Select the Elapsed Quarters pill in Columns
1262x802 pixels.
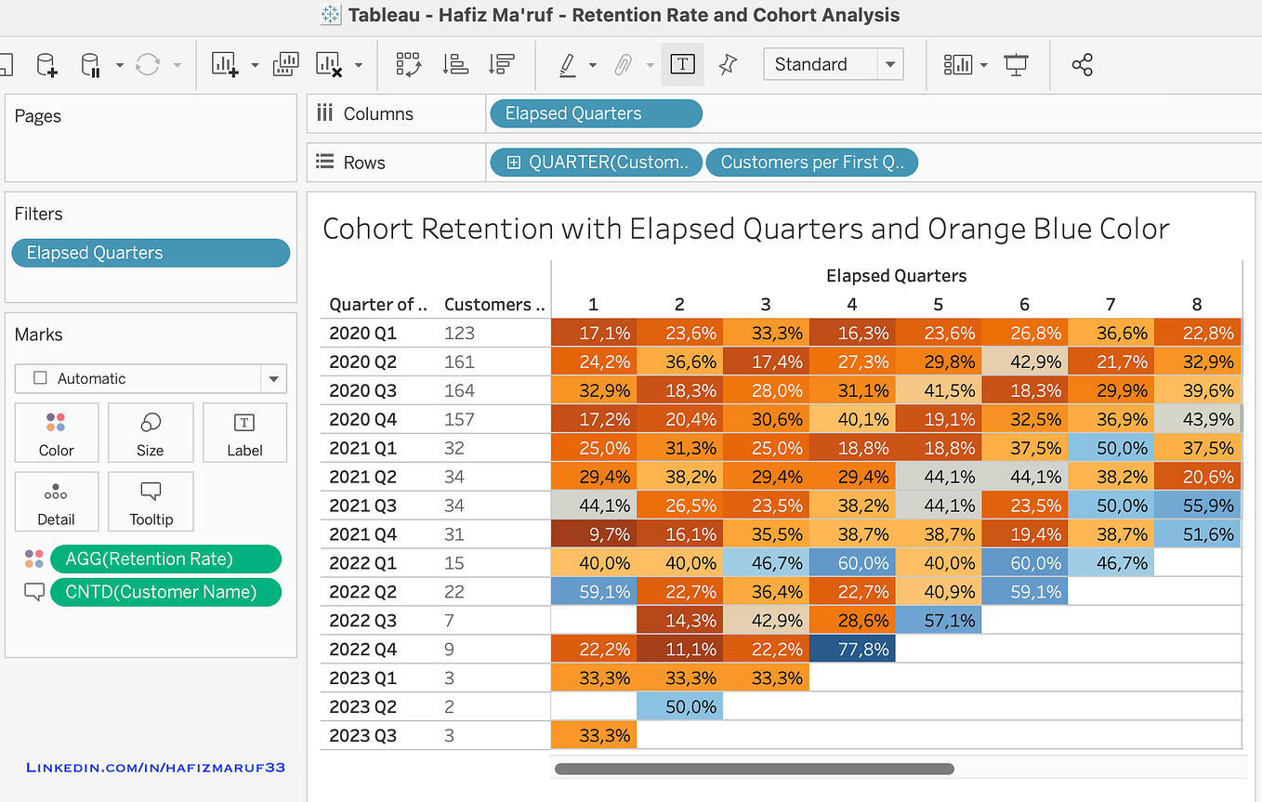click(595, 113)
